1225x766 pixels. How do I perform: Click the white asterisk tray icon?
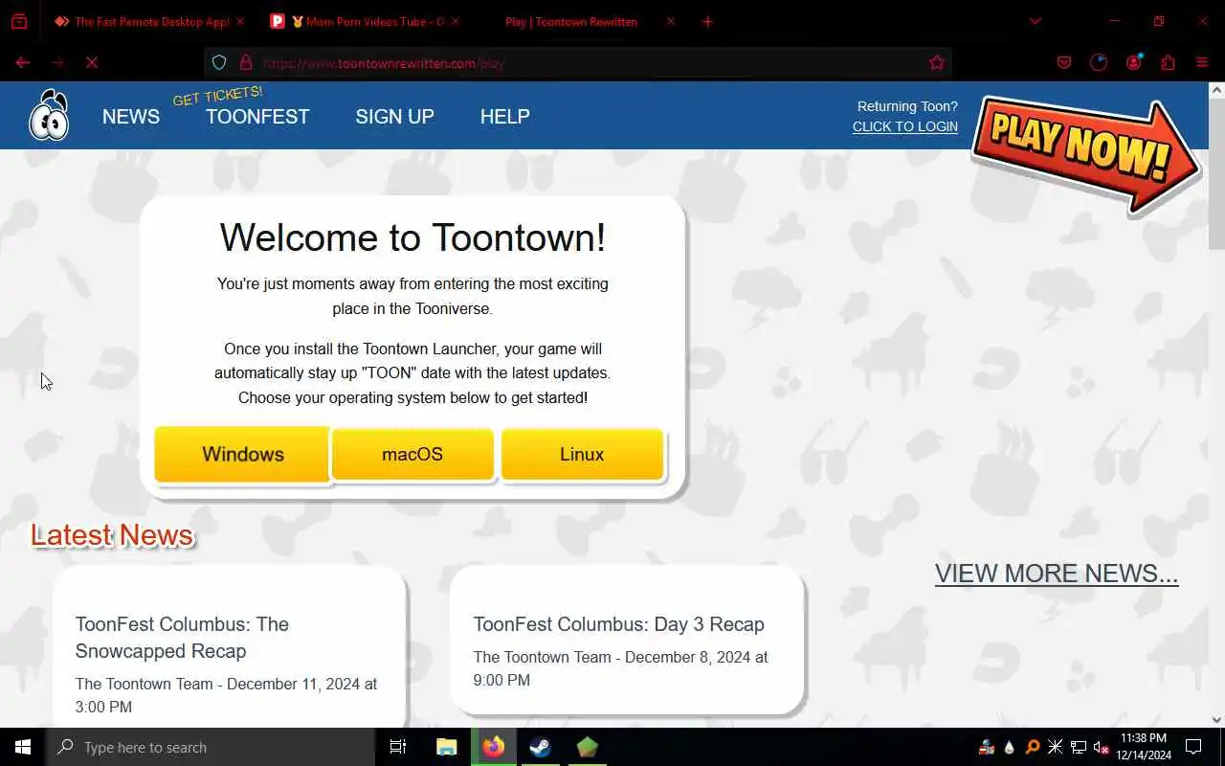coord(1056,747)
